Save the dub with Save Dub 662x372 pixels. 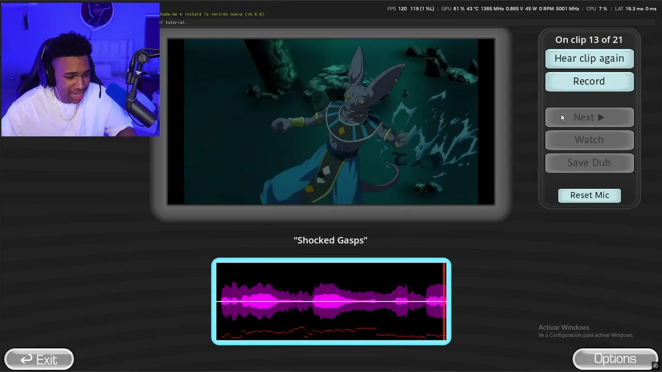pyautogui.click(x=589, y=162)
